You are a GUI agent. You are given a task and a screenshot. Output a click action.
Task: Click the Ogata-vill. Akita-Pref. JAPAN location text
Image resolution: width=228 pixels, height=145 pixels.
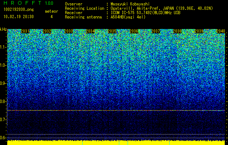(162, 8)
